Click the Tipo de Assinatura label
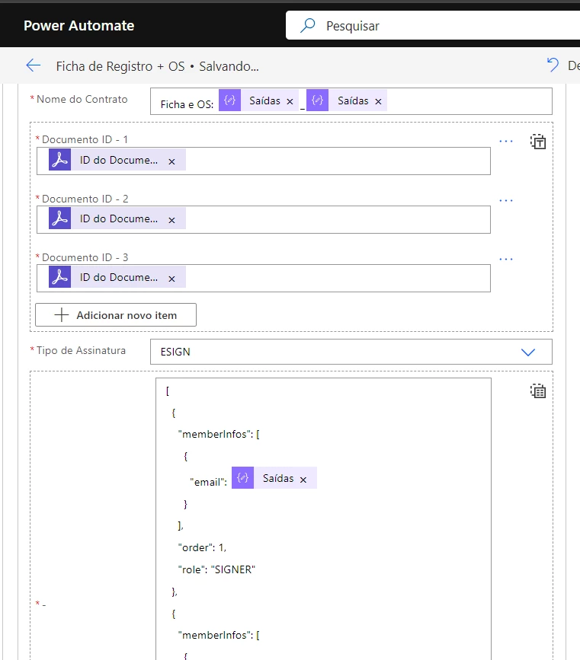 click(81, 350)
